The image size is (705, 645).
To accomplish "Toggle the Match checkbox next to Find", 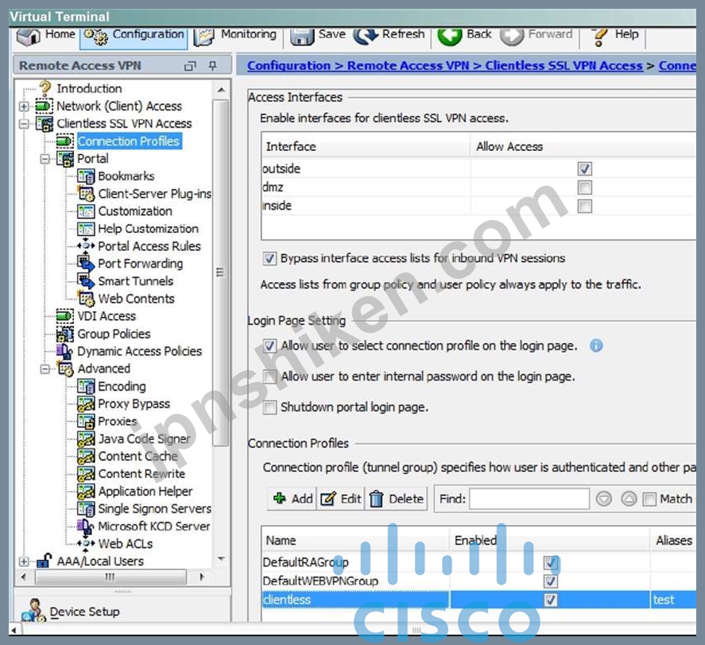I will coord(649,499).
